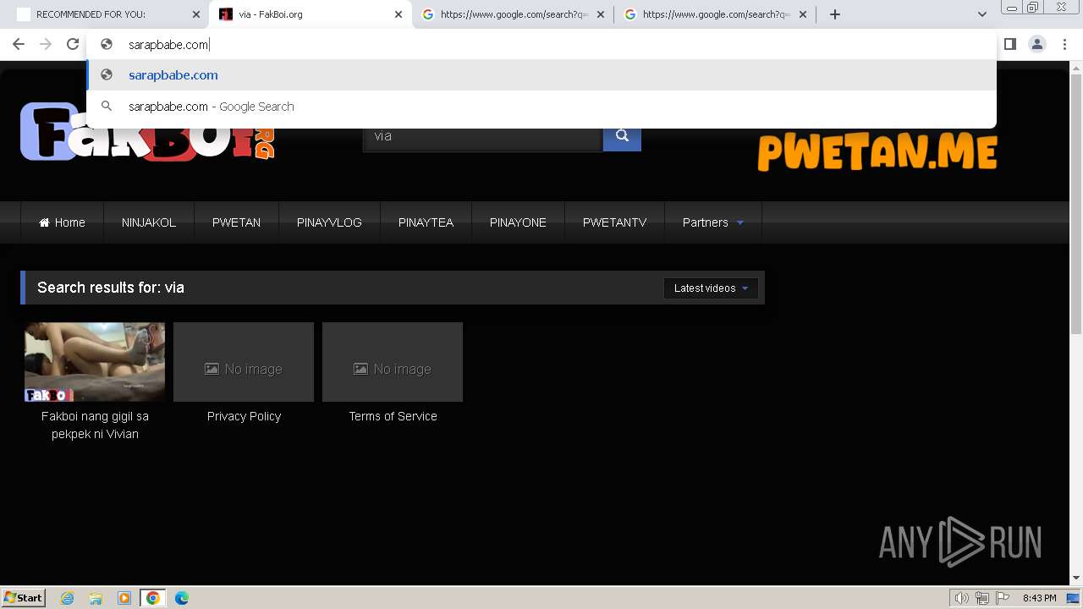This screenshot has height=609, width=1083.
Task: Close the first Google search tab
Action: coord(601,14)
